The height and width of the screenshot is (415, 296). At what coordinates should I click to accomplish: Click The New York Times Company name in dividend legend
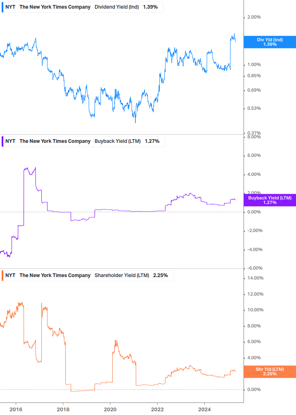(x=55, y=7)
